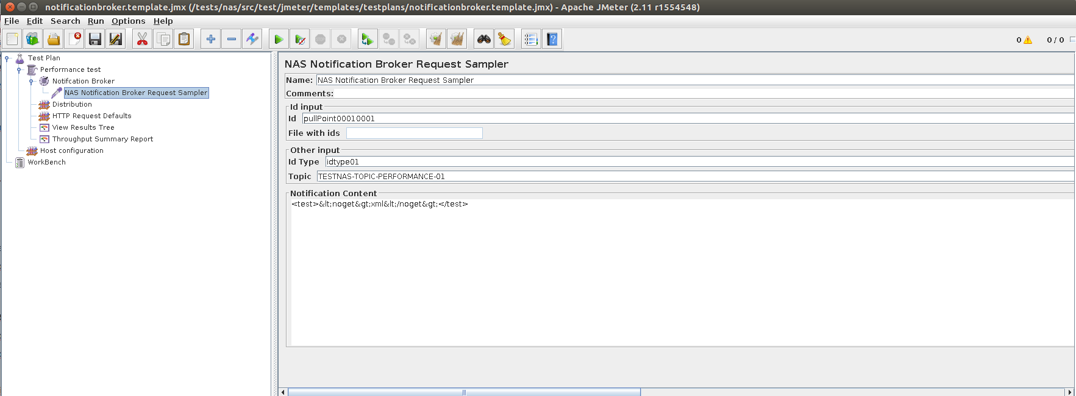The width and height of the screenshot is (1076, 396).
Task: Click the Start no pauses icon
Action: click(x=300, y=40)
